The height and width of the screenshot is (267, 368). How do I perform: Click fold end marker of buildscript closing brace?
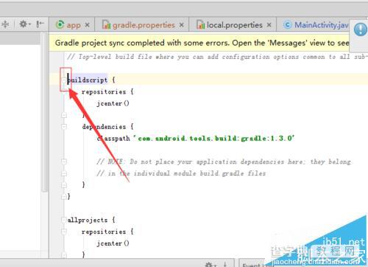(64, 196)
